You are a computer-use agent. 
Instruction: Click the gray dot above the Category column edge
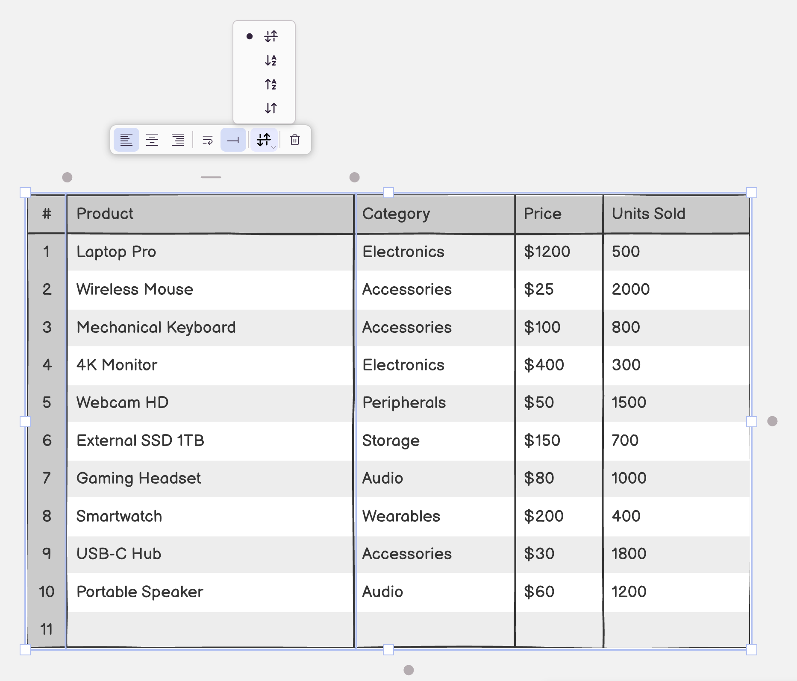coord(354,177)
